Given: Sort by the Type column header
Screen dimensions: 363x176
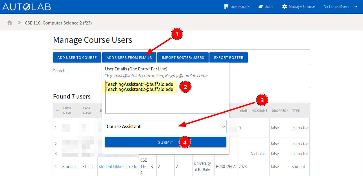Looking at the screenshot, I should (x=296, y=111).
